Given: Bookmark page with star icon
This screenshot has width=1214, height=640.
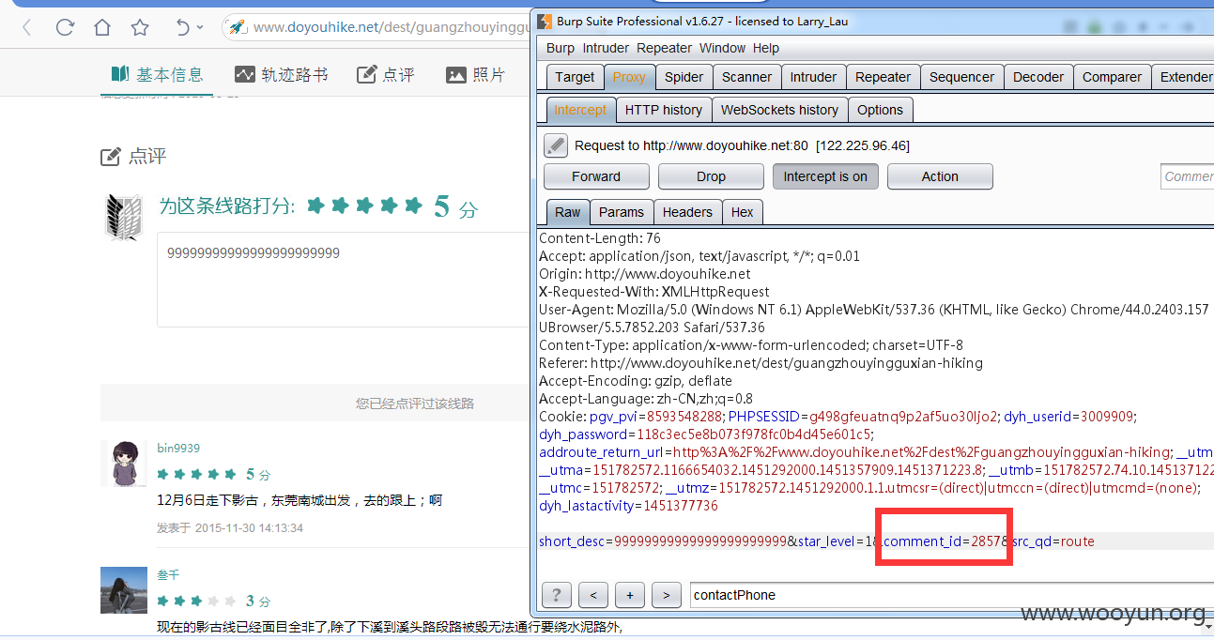Looking at the screenshot, I should click(x=140, y=28).
